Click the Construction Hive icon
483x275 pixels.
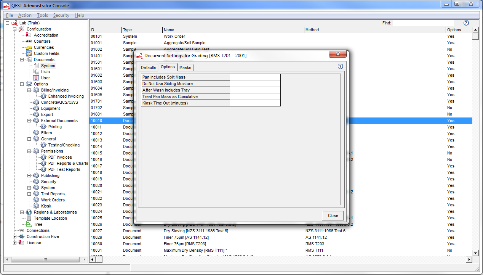pyautogui.click(x=22, y=236)
